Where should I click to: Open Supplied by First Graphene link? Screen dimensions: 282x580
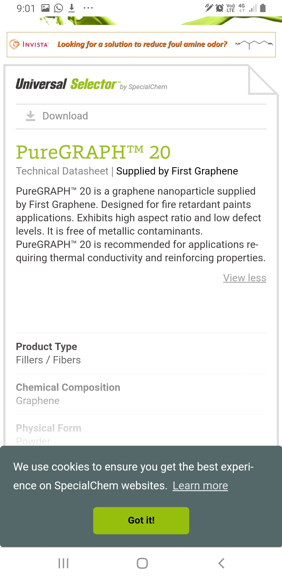pos(177,171)
